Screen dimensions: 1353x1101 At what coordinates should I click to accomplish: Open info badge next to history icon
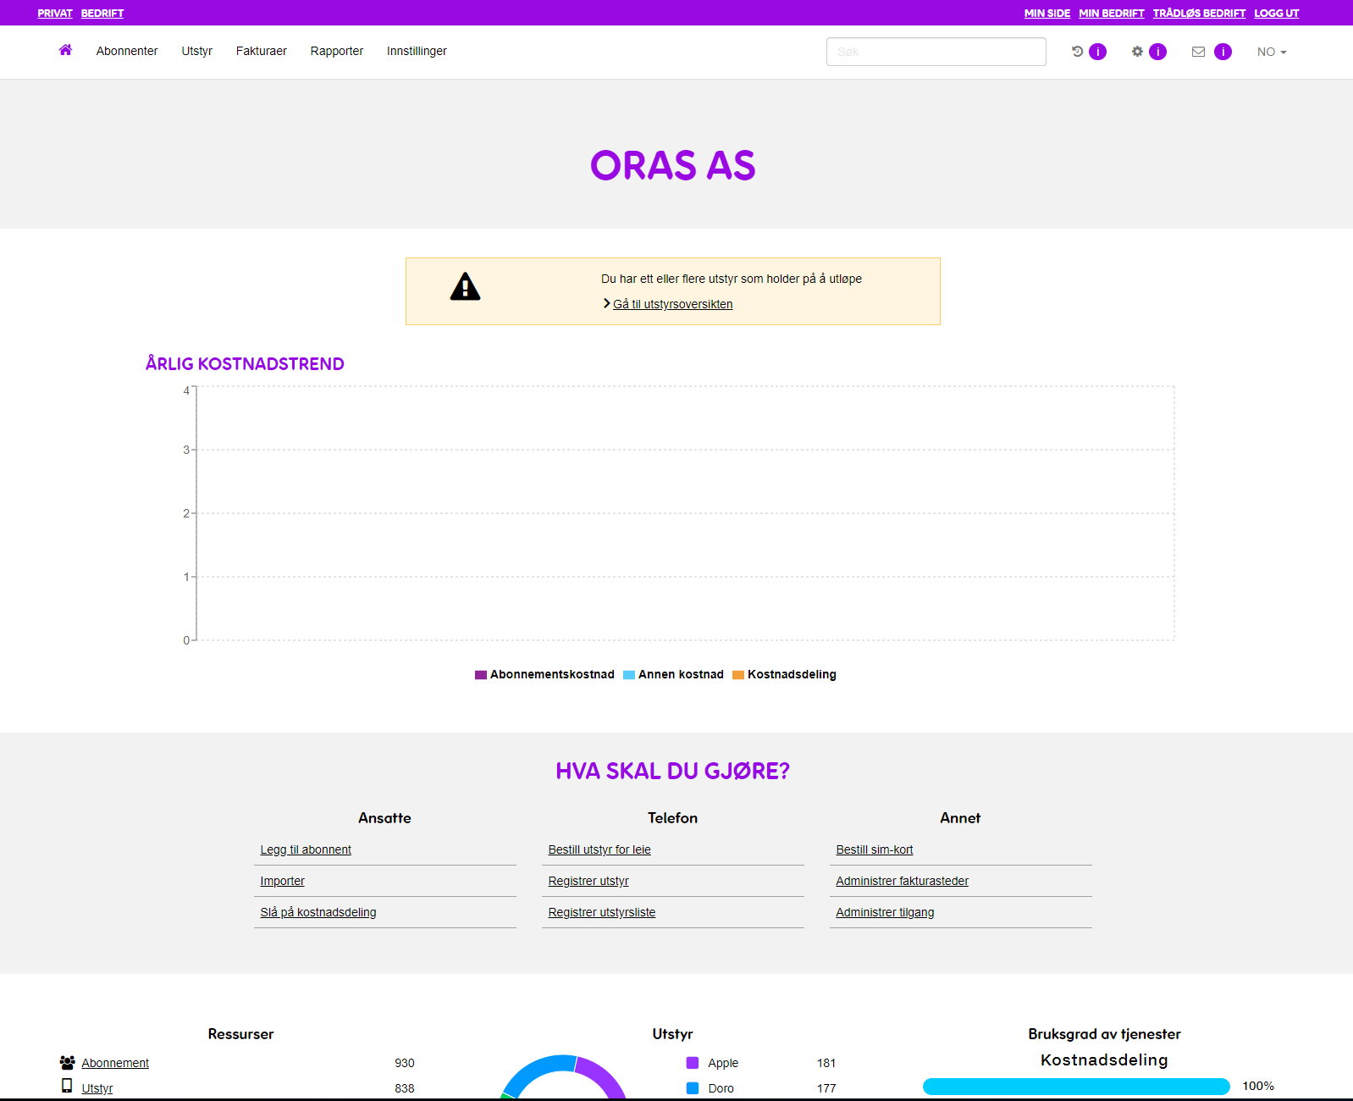[x=1097, y=52]
